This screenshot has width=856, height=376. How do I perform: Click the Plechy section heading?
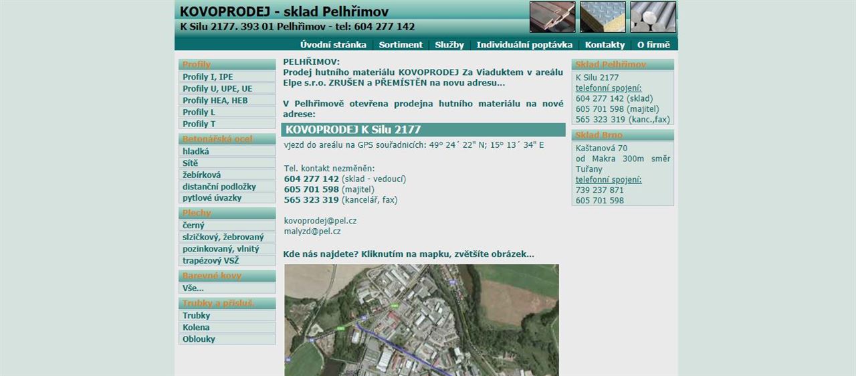click(227, 213)
